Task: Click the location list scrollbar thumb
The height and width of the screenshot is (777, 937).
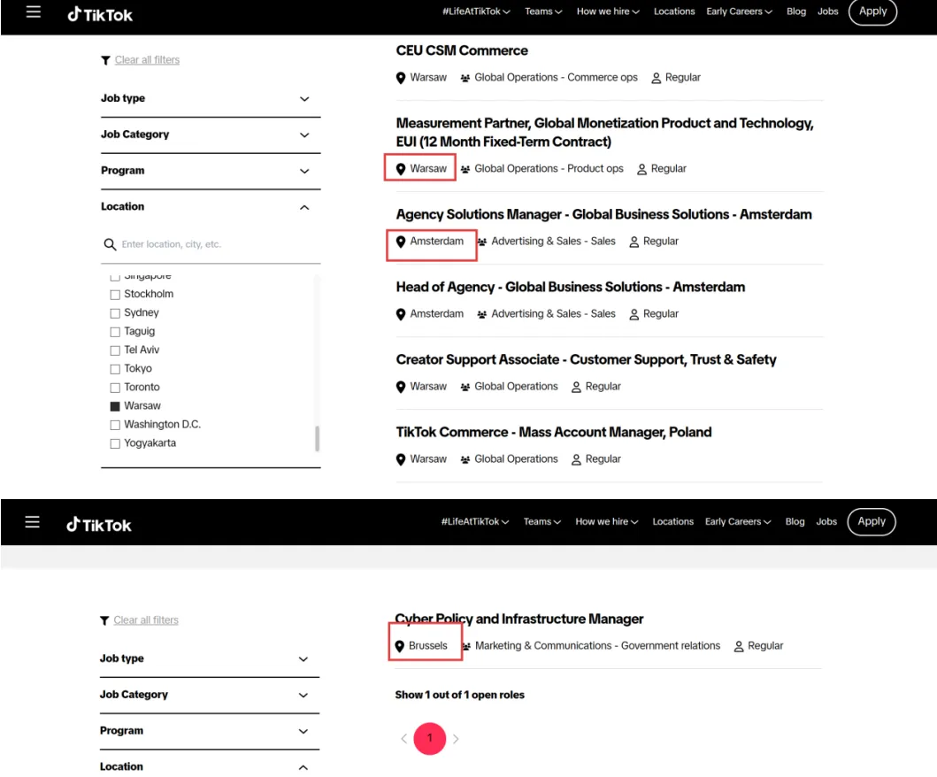Action: click(317, 438)
